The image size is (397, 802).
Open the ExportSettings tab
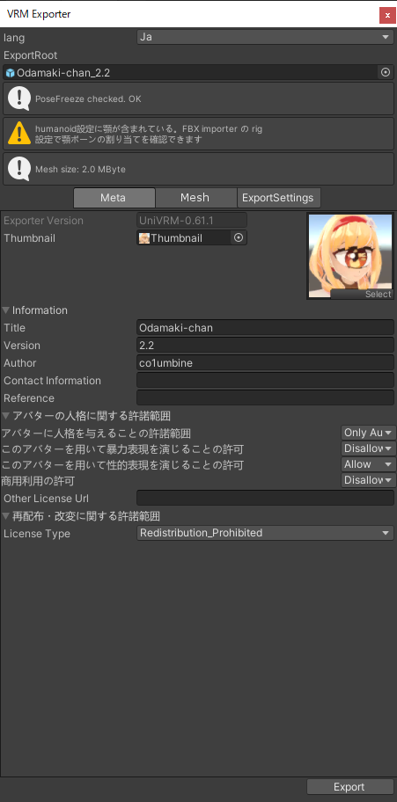[279, 198]
